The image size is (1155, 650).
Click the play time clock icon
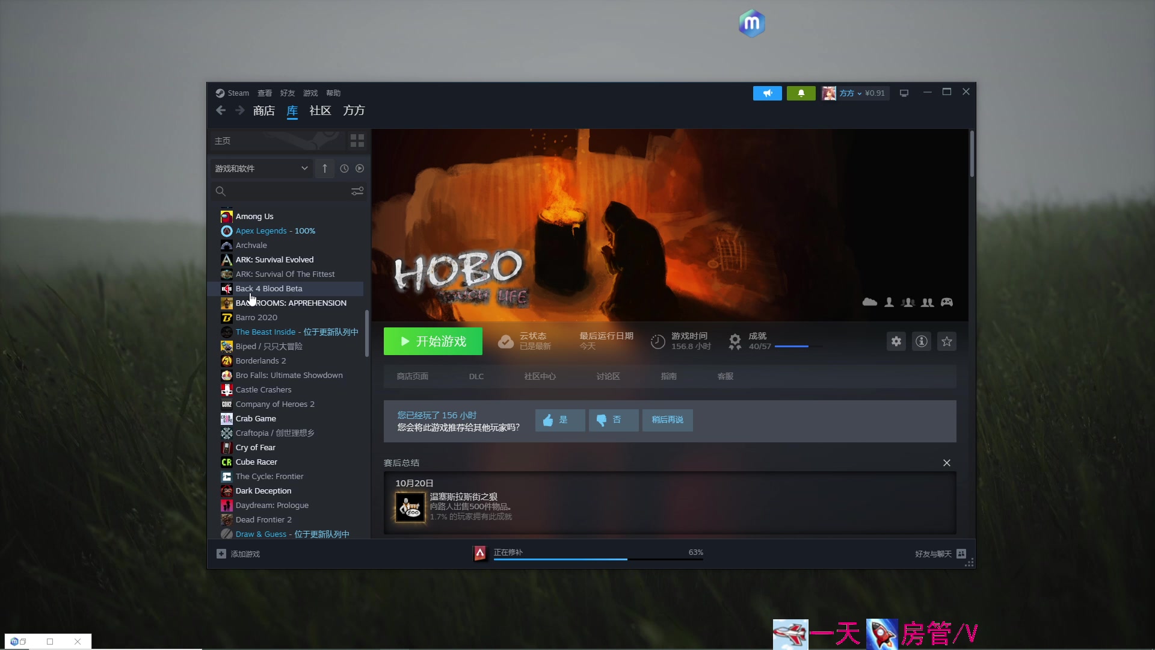pos(658,341)
